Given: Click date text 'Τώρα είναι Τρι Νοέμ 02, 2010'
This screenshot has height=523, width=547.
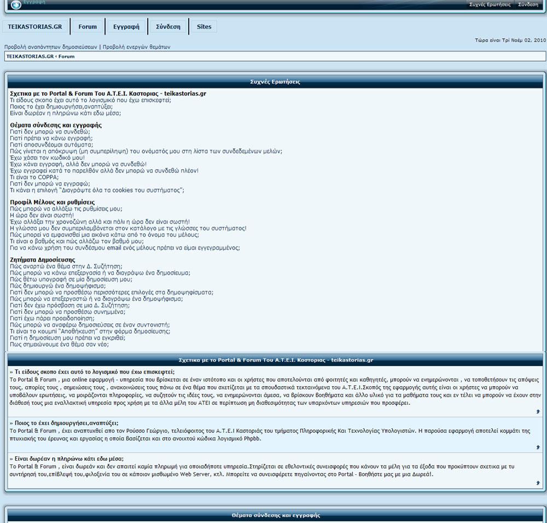Looking at the screenshot, I should (510, 40).
